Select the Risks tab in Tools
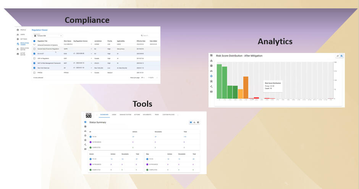This screenshot has height=189, width=359. coord(157,115)
